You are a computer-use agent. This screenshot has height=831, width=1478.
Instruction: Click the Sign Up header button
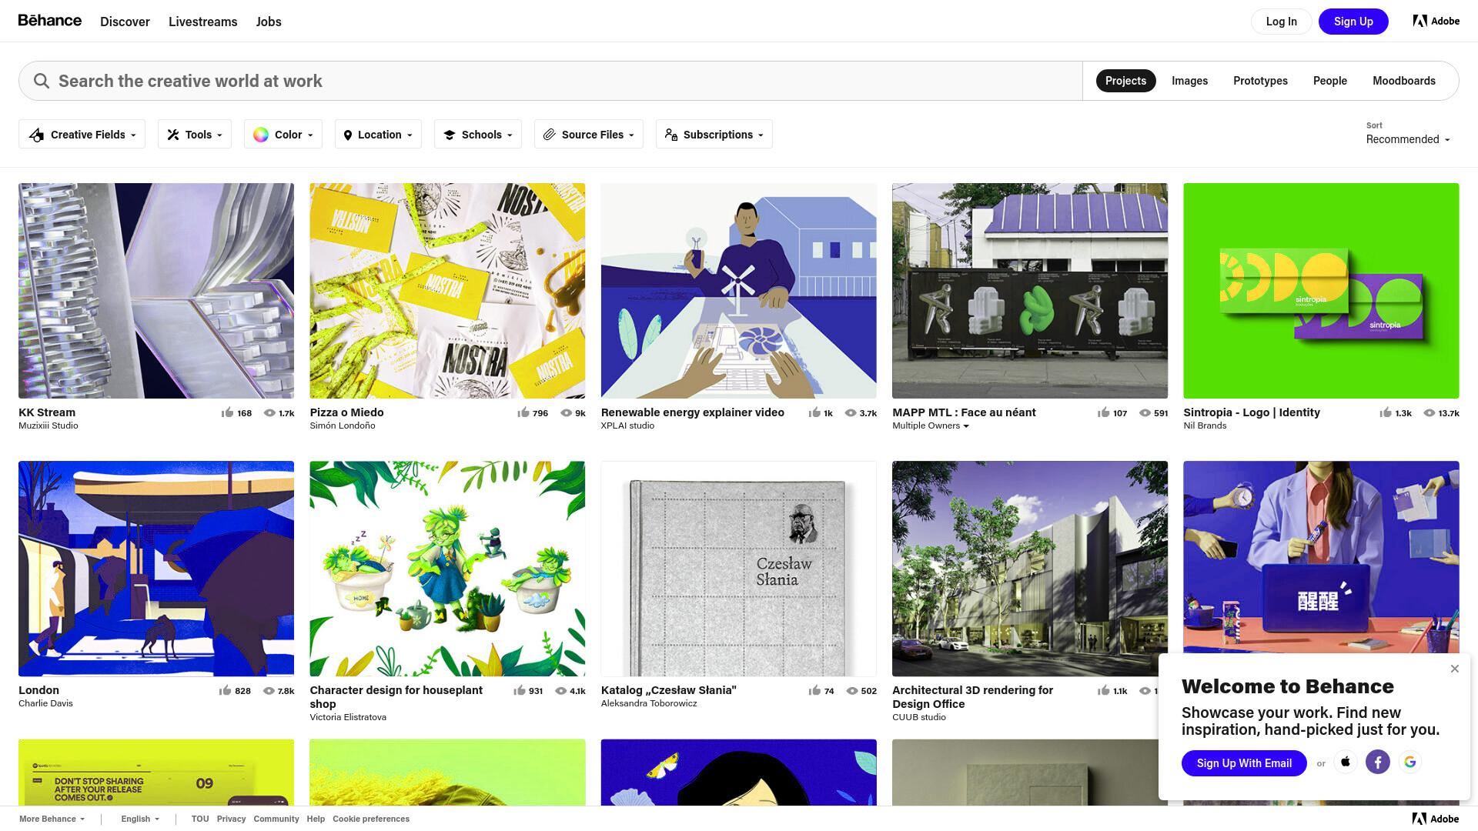pyautogui.click(x=1353, y=22)
